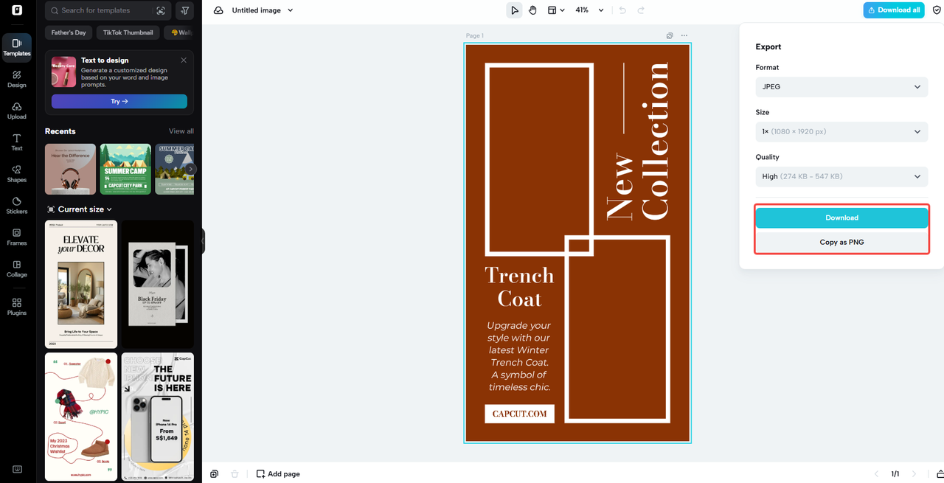The image size is (944, 483).
Task: Open the Elevate your Decor template
Action: [81, 284]
